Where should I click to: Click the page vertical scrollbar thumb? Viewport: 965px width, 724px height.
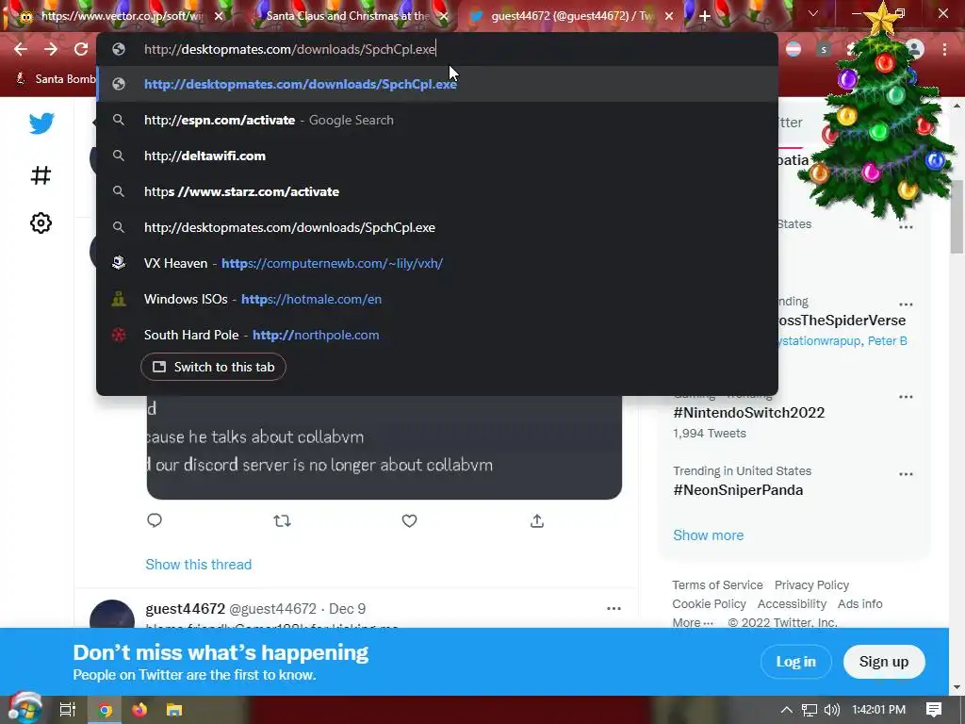(x=957, y=217)
